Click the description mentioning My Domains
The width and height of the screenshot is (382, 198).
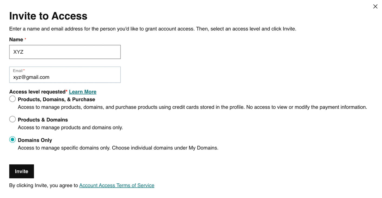coord(118,148)
